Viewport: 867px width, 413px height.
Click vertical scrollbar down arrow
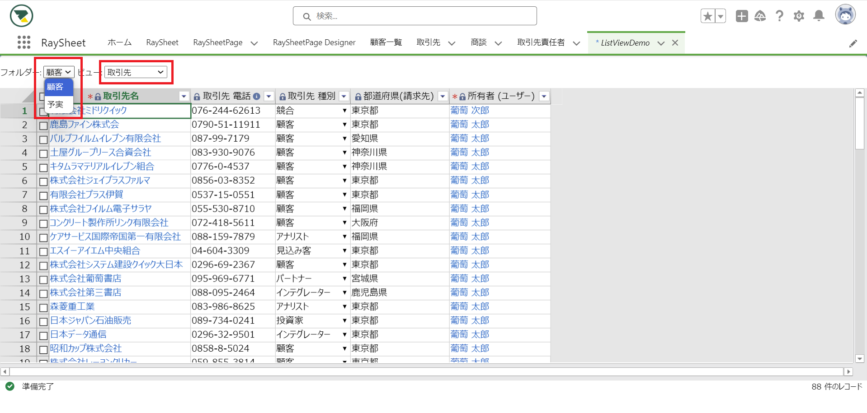click(x=860, y=359)
